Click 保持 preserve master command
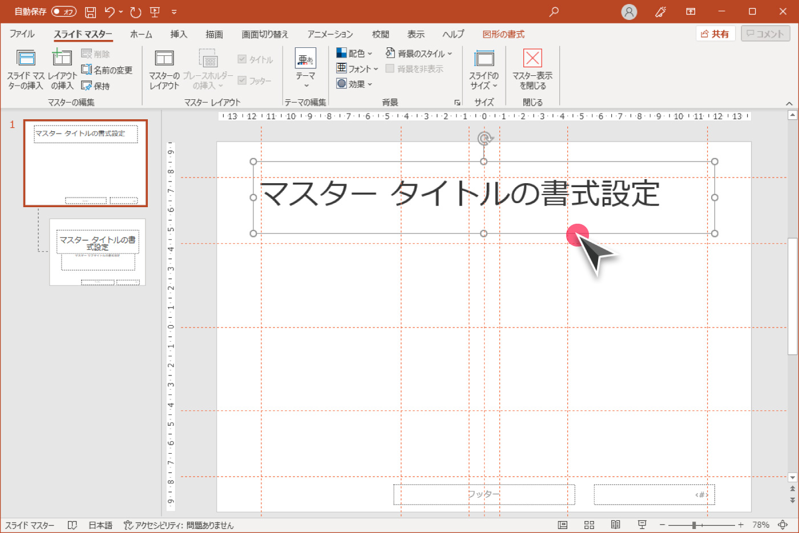 (x=95, y=86)
